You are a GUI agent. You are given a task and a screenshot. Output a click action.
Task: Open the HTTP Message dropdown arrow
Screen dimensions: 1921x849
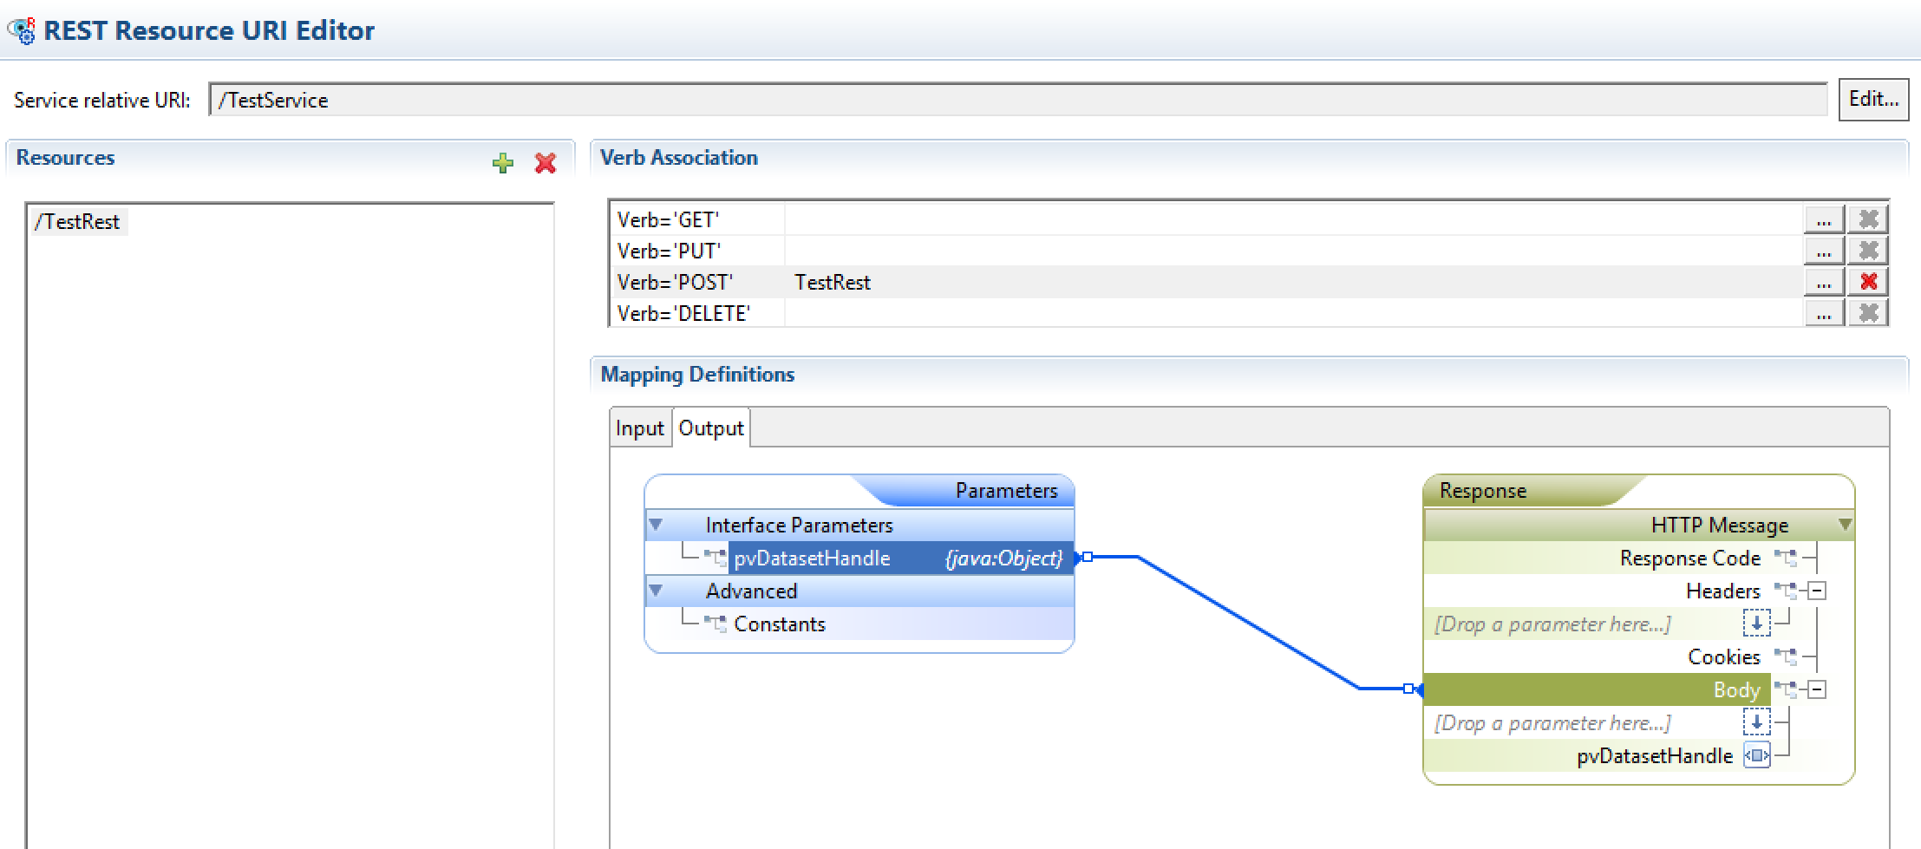coord(1844,525)
